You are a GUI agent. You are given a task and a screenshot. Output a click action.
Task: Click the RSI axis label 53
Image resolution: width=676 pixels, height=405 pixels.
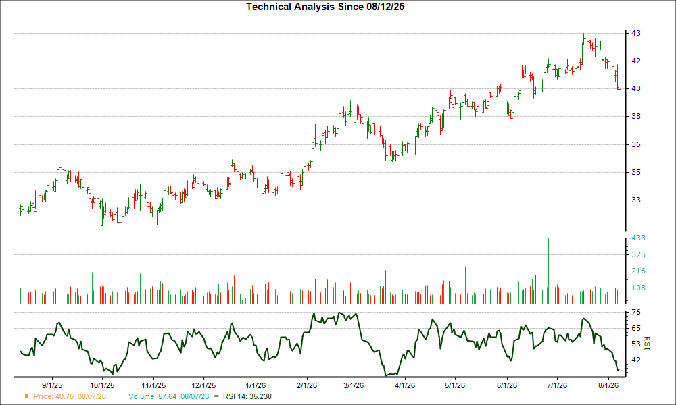636,344
